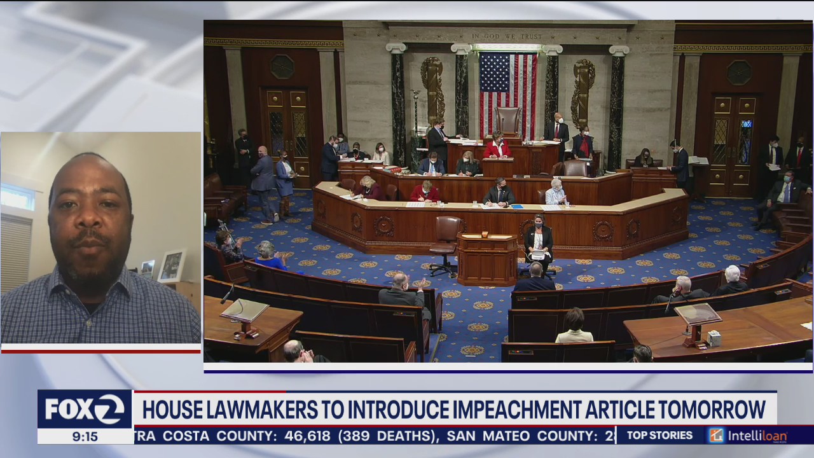Click the microphone on the left desk
The height and width of the screenshot is (458, 814).
click(x=227, y=294)
